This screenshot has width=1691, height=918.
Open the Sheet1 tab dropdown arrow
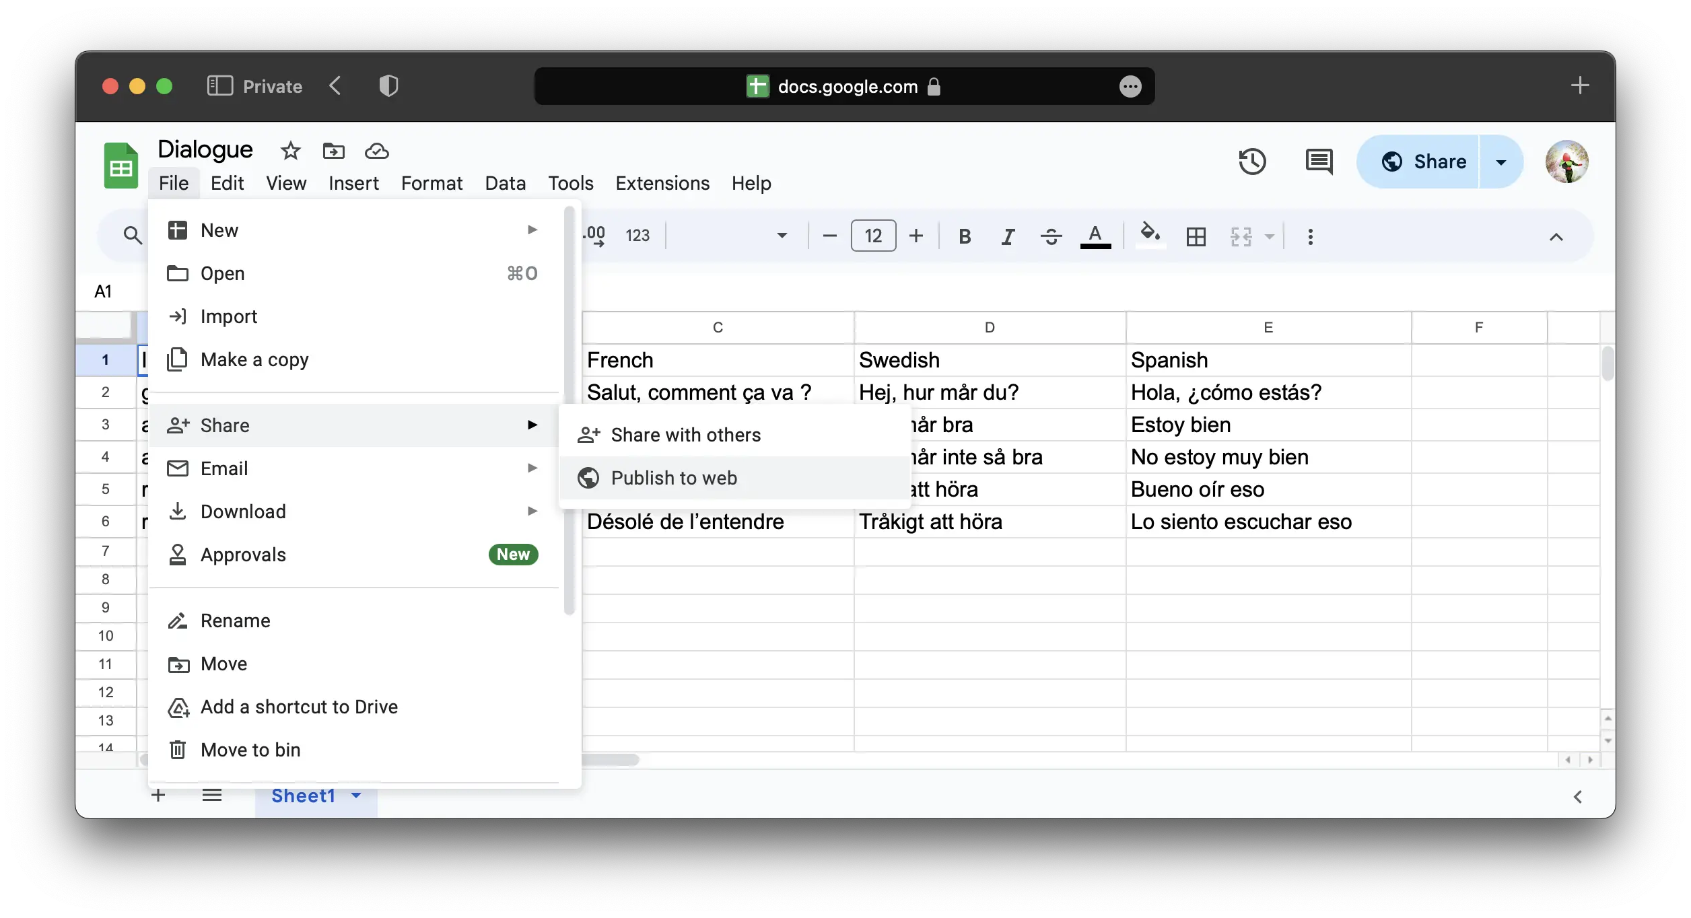pos(356,796)
